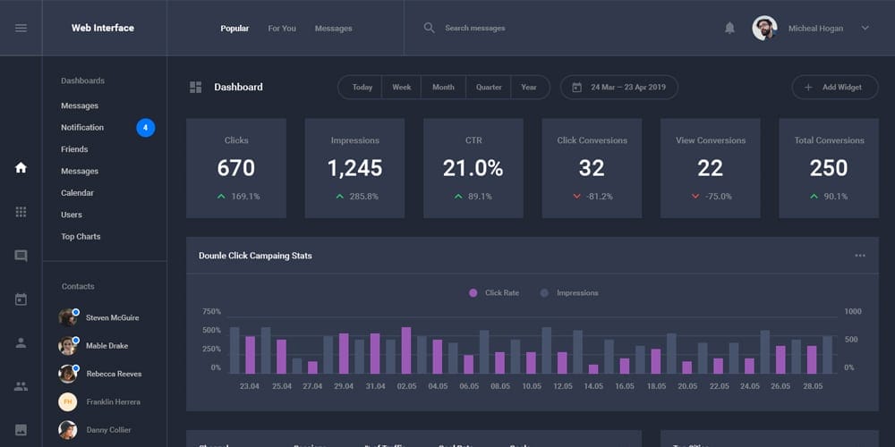Open the 24 Mar – 23 Apr 2019 date picker

619,88
